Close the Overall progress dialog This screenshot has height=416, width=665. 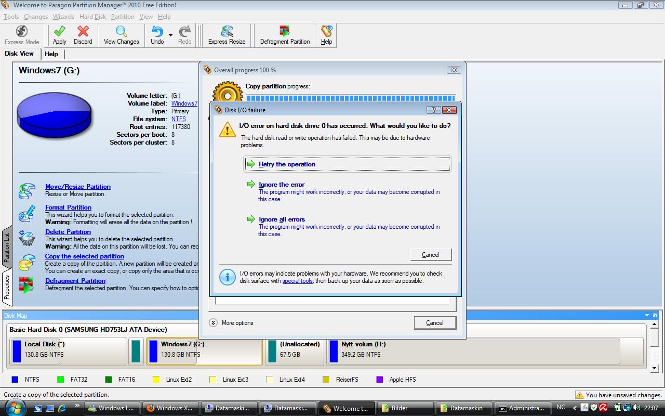pos(453,70)
